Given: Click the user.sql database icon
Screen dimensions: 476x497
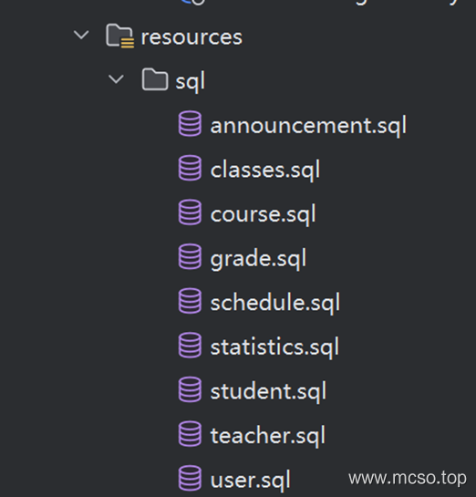Looking at the screenshot, I should tap(190, 478).
